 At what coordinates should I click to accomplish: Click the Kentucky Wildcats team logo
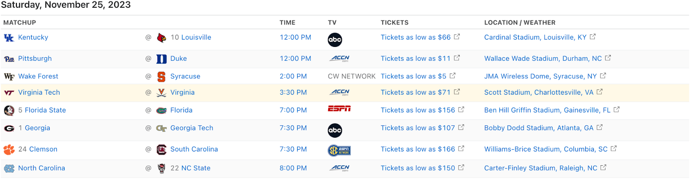(9, 38)
